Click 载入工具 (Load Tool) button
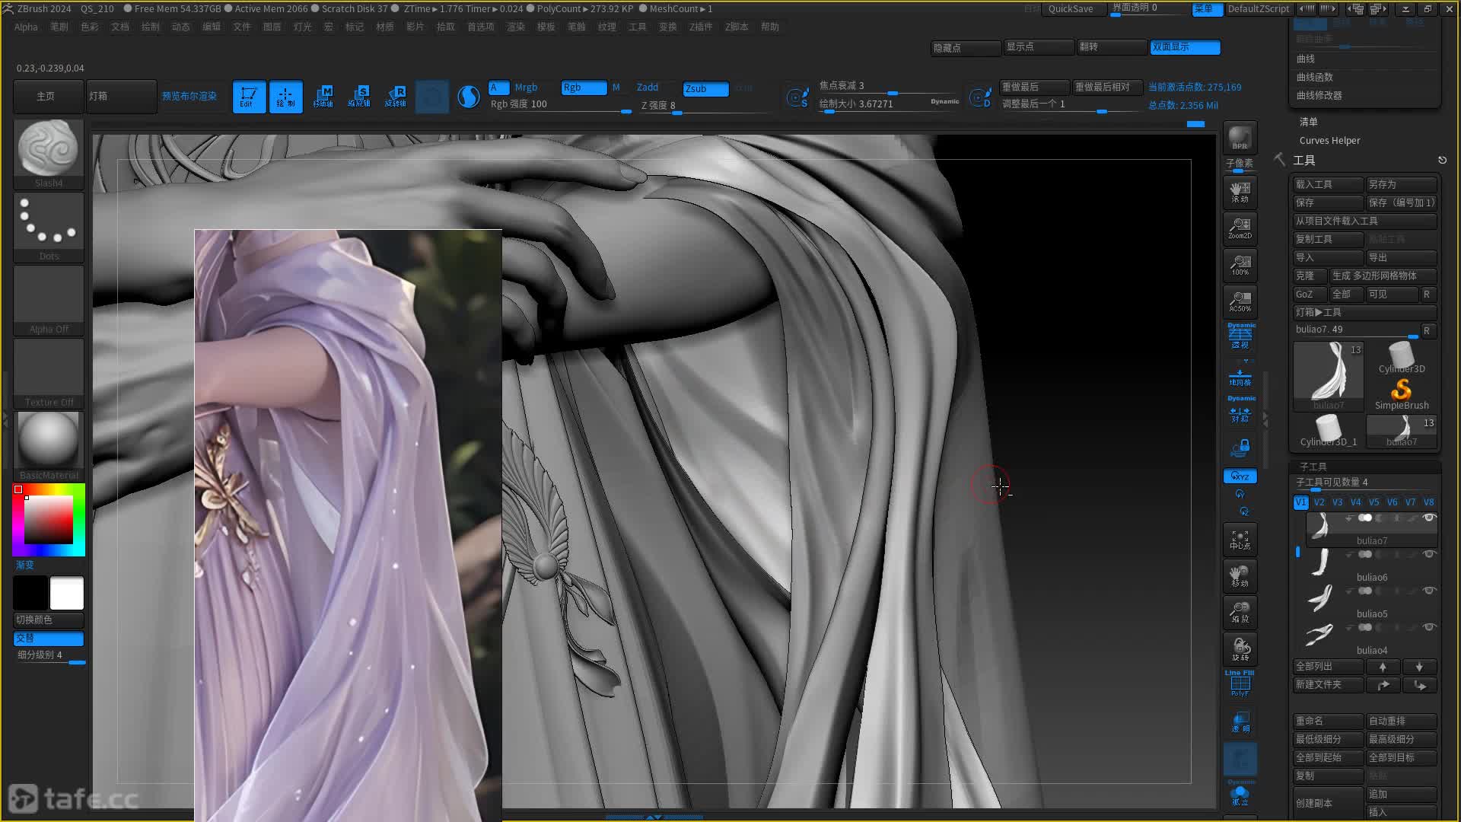 (1328, 185)
